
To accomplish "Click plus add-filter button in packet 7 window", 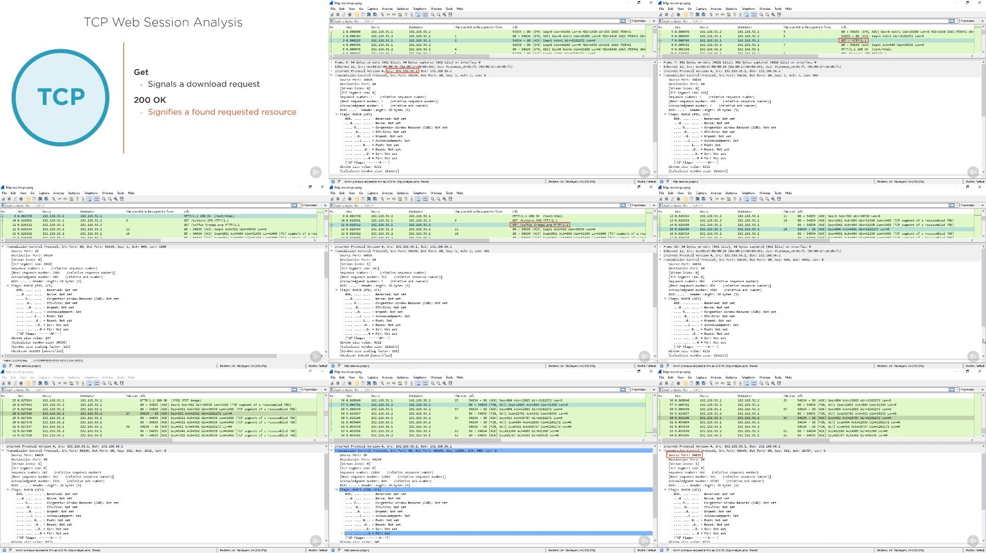I will [x=983, y=21].
